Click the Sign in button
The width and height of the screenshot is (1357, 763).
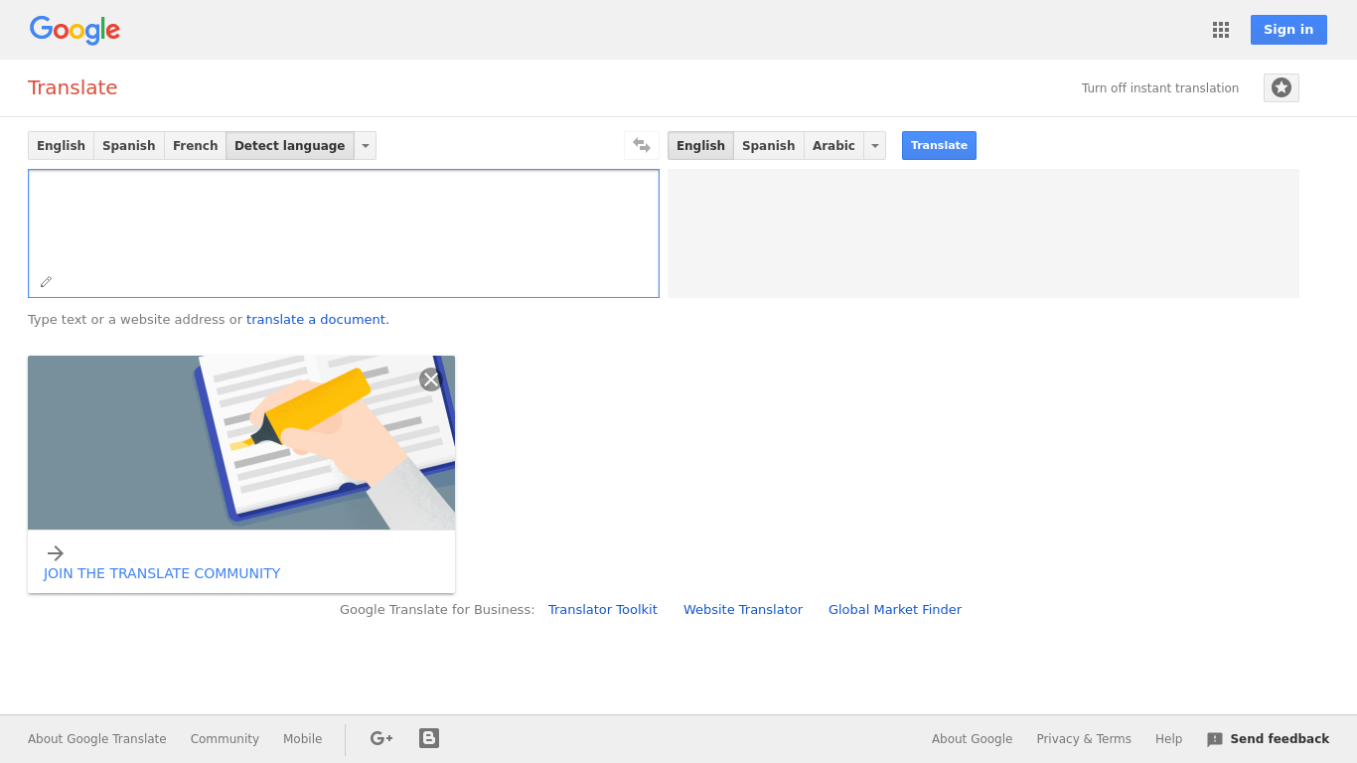(1288, 30)
